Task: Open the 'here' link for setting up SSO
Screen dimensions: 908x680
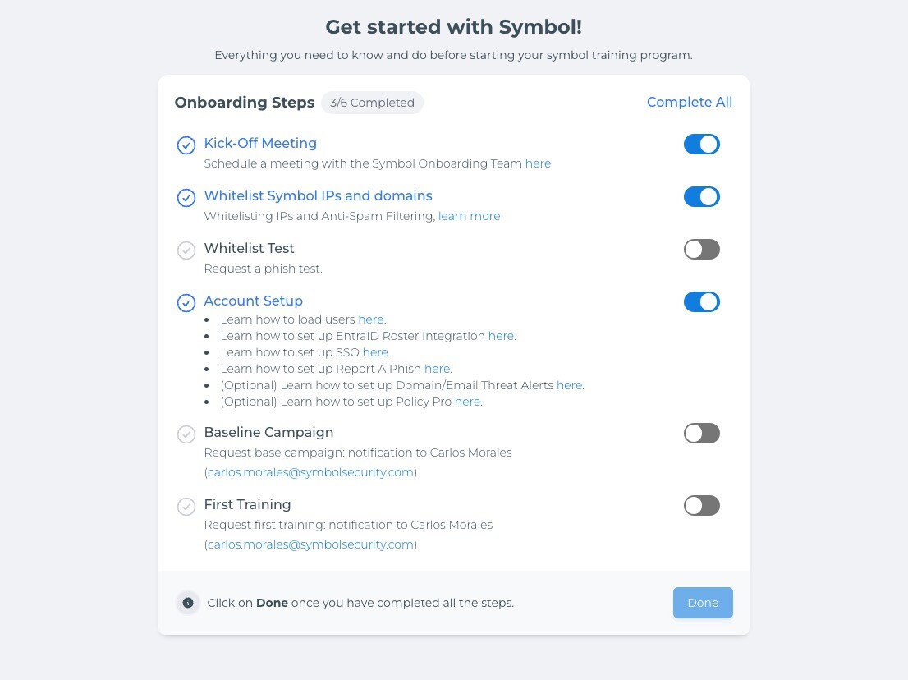Action: click(x=375, y=352)
